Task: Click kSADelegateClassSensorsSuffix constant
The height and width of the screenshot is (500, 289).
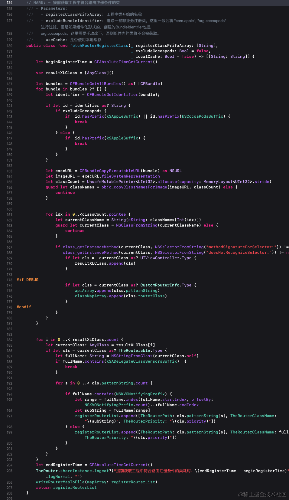Action: (141, 361)
